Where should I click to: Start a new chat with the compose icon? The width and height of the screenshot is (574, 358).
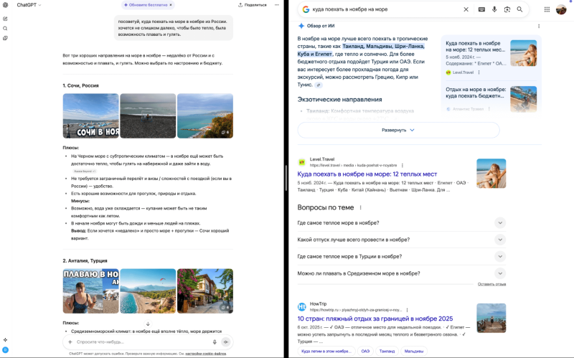pos(5,19)
